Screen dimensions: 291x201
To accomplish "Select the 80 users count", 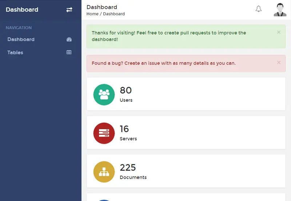I will [125, 90].
